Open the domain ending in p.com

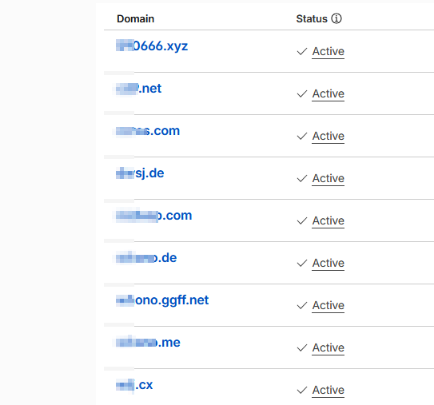153,216
